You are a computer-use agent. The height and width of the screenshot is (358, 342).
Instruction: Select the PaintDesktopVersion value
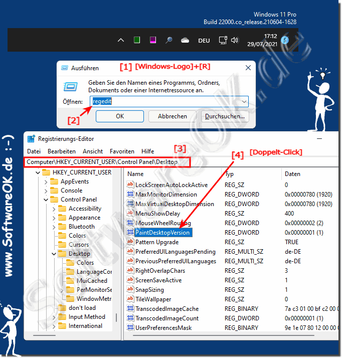point(162,233)
